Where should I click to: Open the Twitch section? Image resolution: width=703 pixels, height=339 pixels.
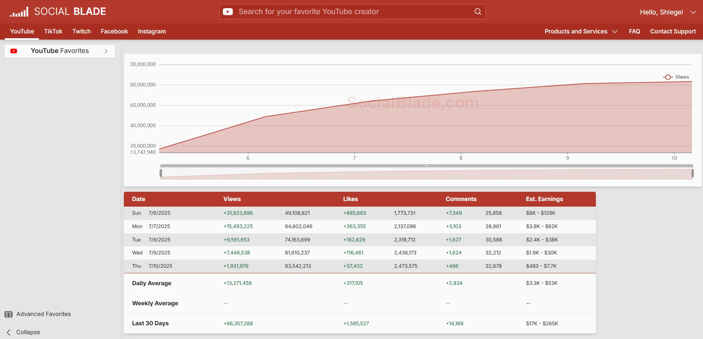click(x=82, y=32)
